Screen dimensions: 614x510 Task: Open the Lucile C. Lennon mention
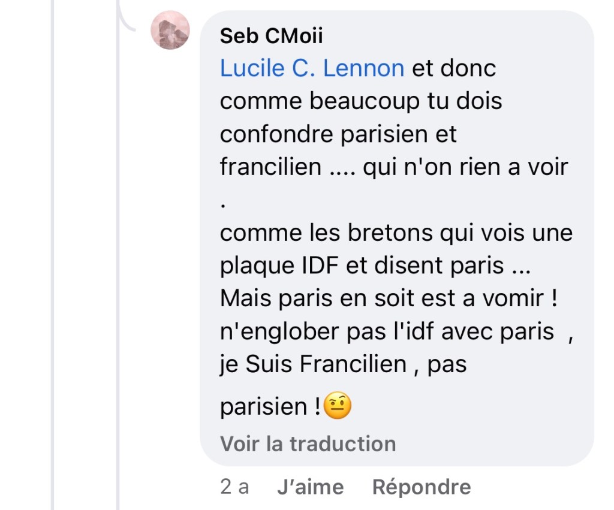tap(312, 68)
